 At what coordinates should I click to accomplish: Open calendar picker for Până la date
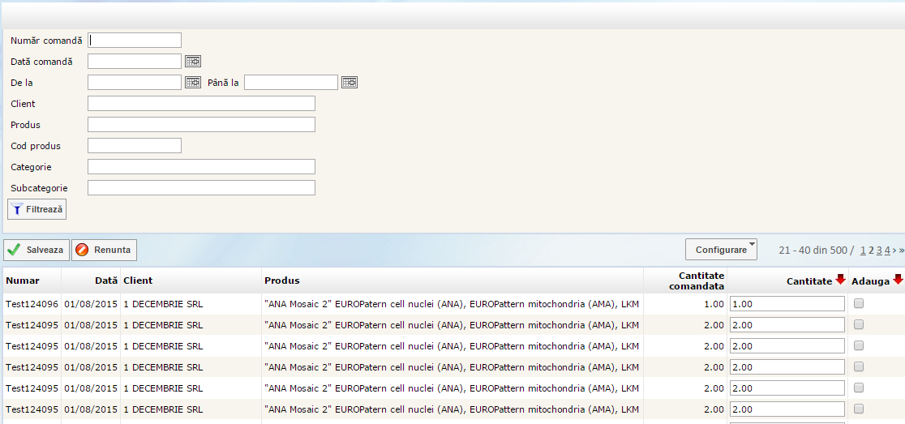click(x=349, y=82)
